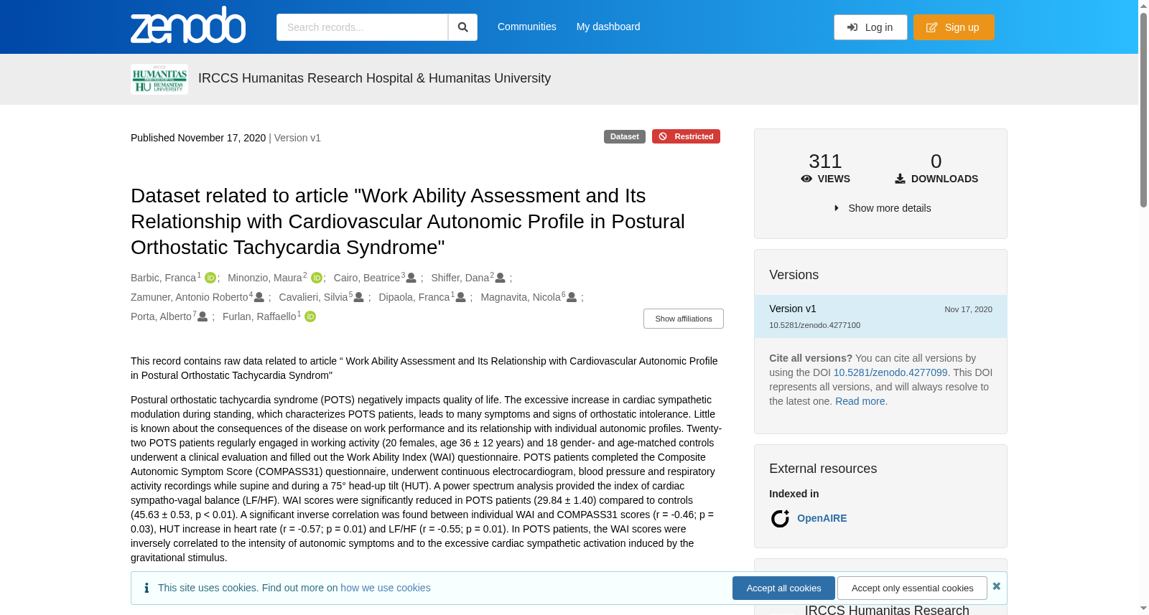The height and width of the screenshot is (615, 1149).
Task: Click author name Minonzio, Maura
Action: tap(265, 278)
